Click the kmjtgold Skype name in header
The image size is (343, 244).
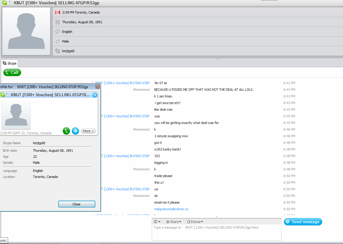68,51
